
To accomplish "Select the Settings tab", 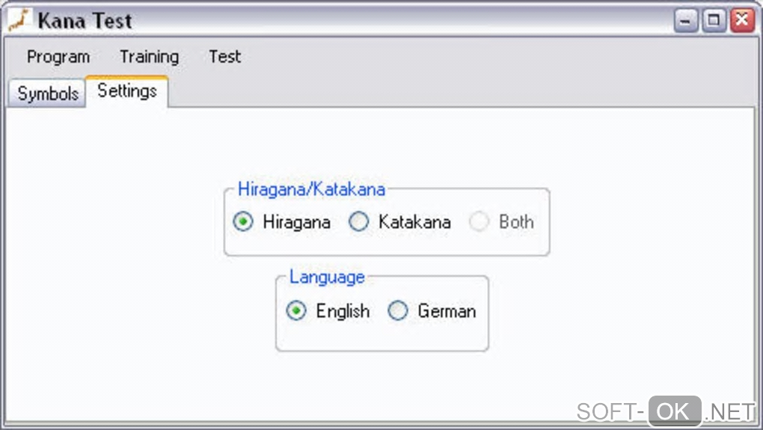I will click(x=127, y=91).
